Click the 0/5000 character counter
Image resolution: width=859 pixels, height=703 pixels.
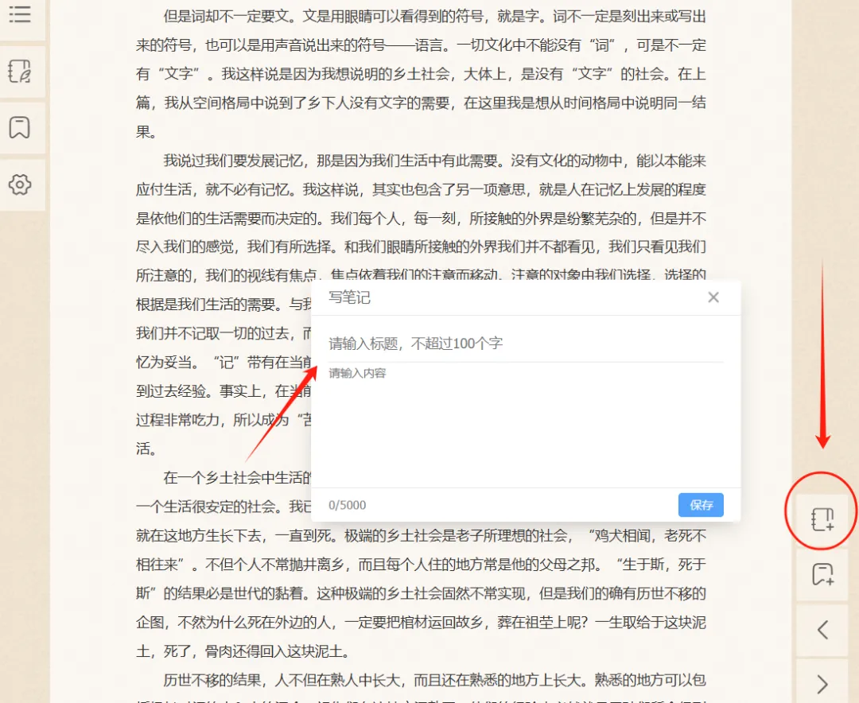point(348,505)
